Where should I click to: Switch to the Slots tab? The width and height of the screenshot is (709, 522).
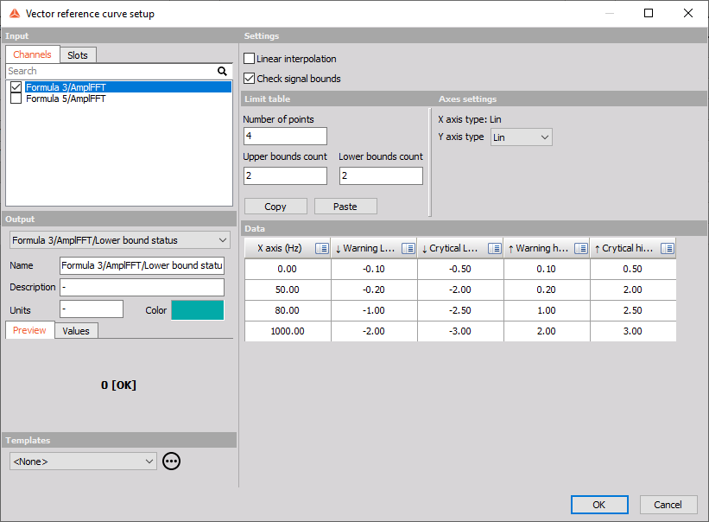tap(78, 54)
